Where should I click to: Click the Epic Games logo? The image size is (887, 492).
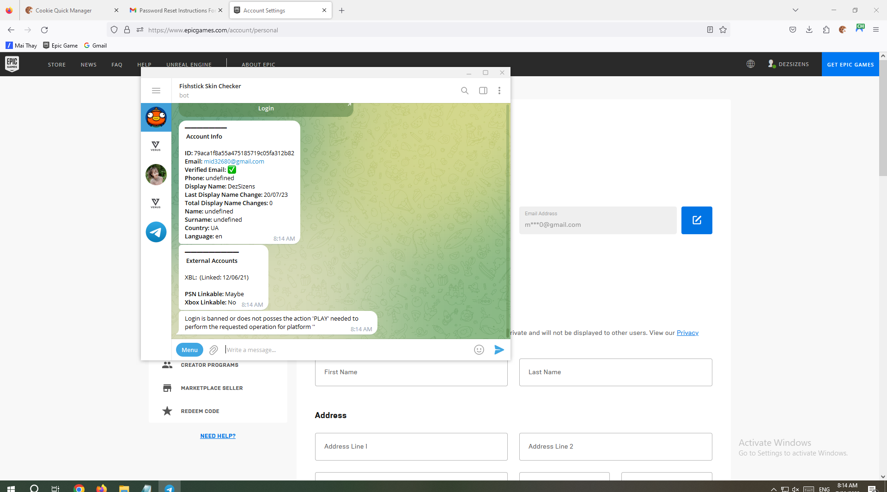(12, 64)
